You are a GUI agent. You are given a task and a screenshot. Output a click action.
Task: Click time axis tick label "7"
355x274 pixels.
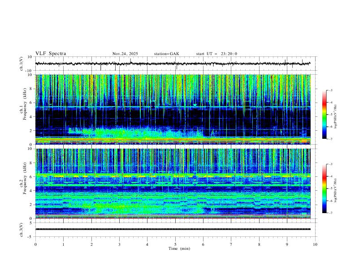(231, 244)
